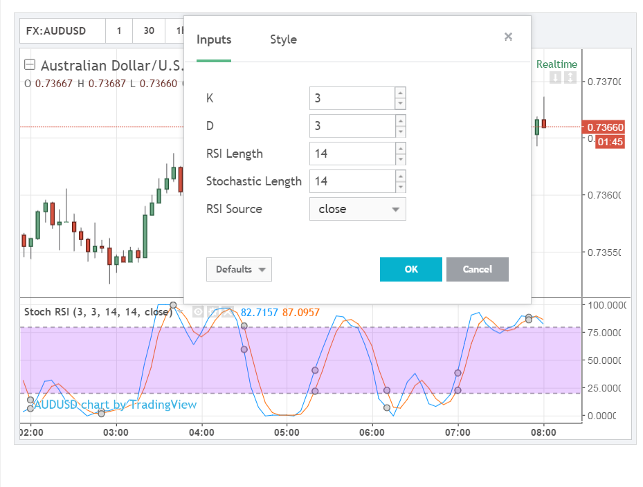Expand the Defaults dropdown
643x487 pixels.
tap(239, 269)
